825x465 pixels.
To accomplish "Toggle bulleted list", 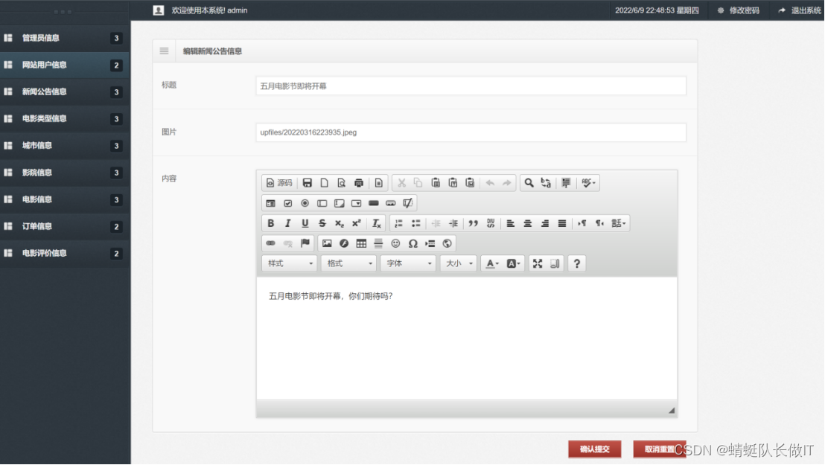I will [x=416, y=223].
